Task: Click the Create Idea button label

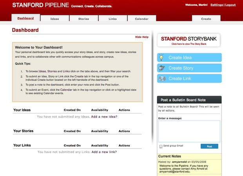Action: 180,57
